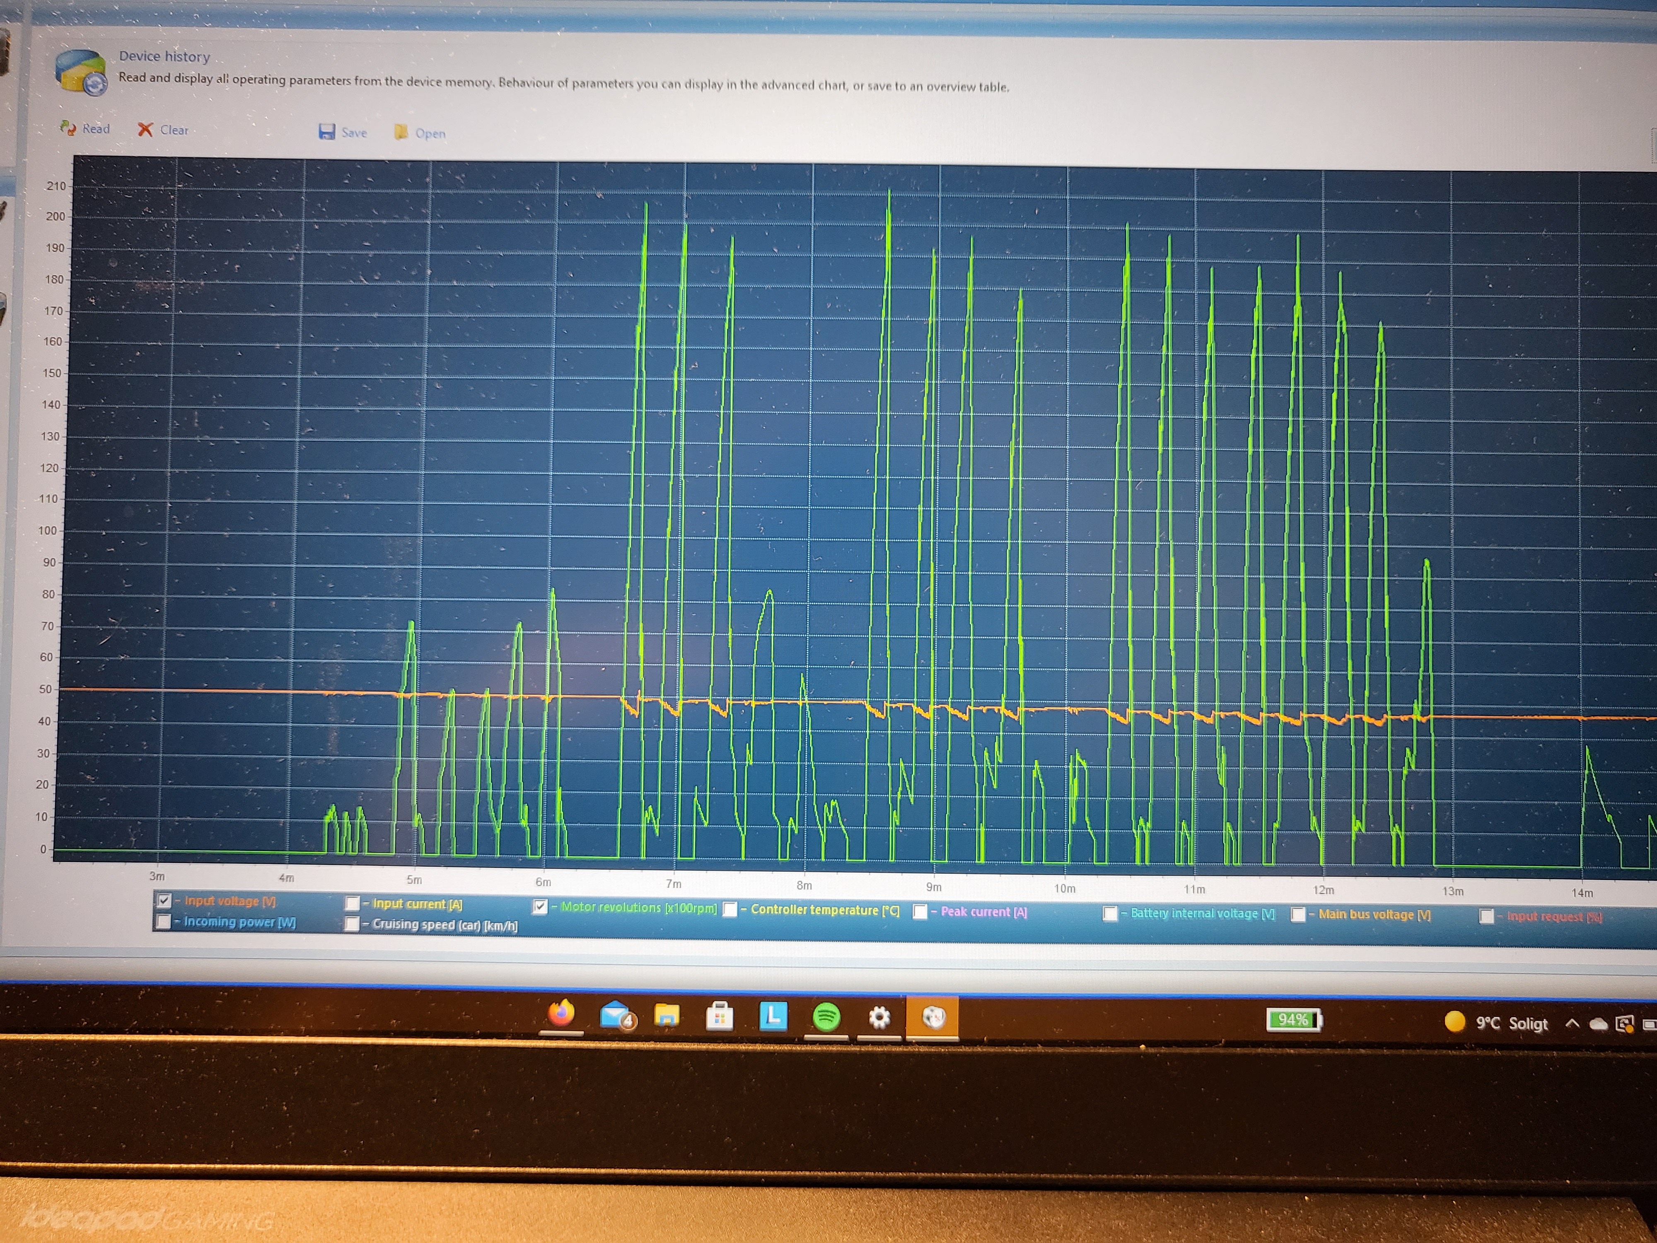Open File Explorer from the taskbar
This screenshot has height=1243, width=1657.
667,1016
